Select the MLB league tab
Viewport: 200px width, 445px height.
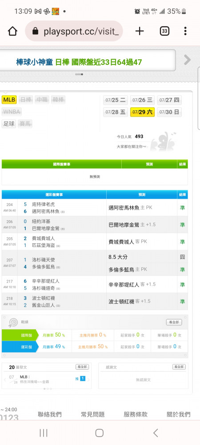pos(9,100)
